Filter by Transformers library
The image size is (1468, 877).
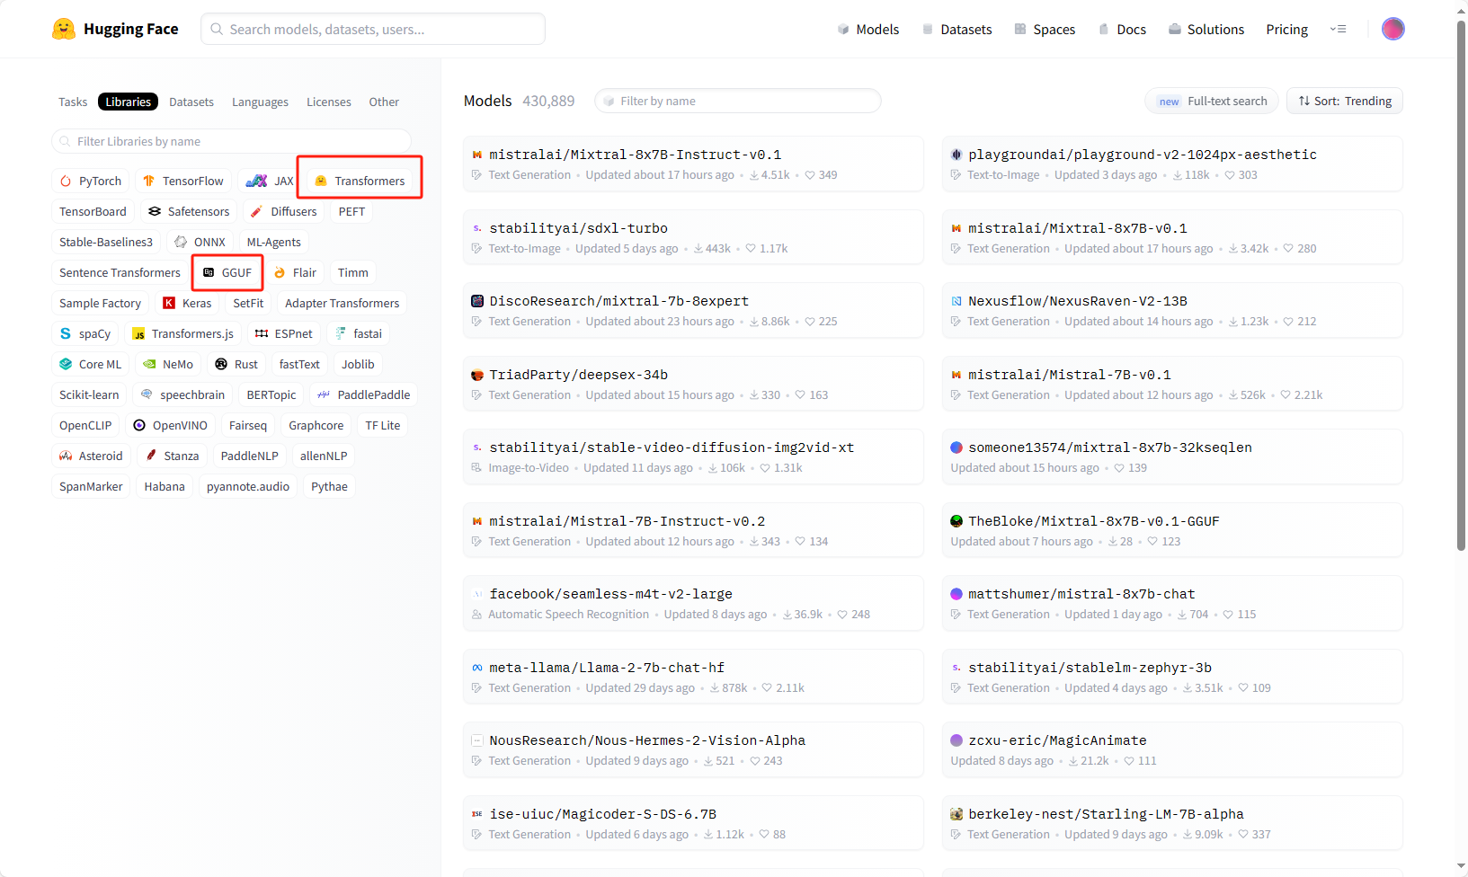click(360, 181)
